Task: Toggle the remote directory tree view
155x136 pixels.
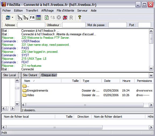Action: tap(26, 18)
